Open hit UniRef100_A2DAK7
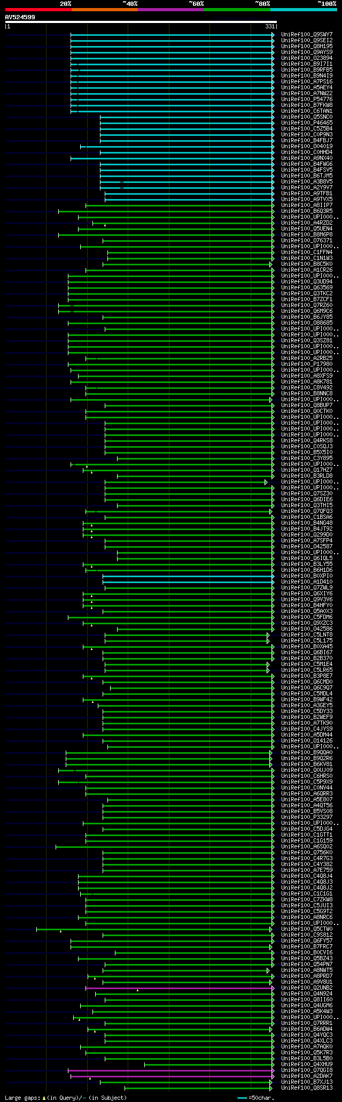The height and width of the screenshot is (1102, 342). click(x=307, y=1076)
